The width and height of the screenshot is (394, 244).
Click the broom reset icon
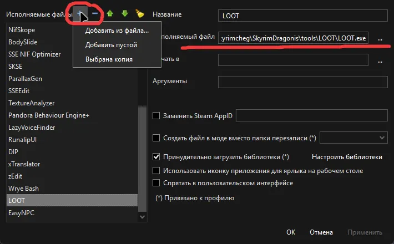coord(140,13)
